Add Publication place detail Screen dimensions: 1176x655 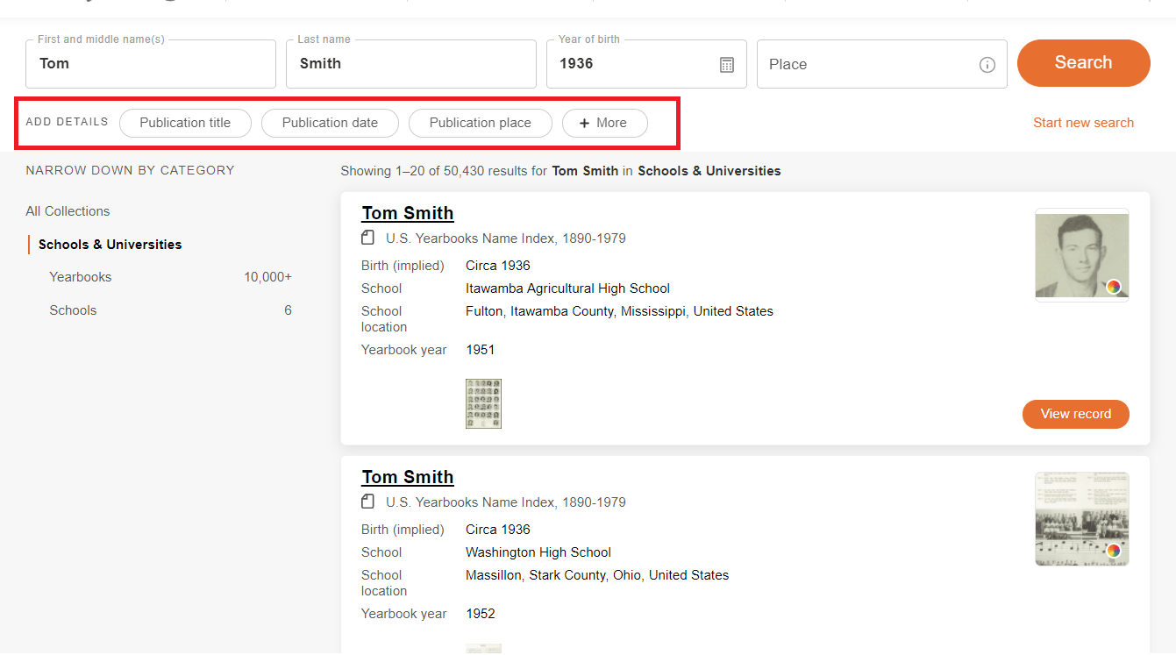[480, 123]
